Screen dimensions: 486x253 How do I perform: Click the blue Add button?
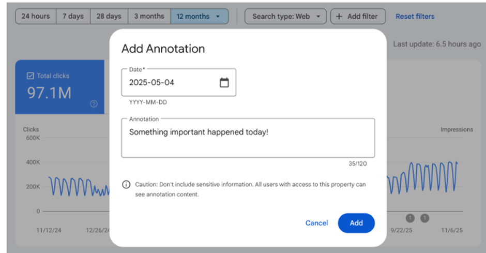pyautogui.click(x=356, y=223)
